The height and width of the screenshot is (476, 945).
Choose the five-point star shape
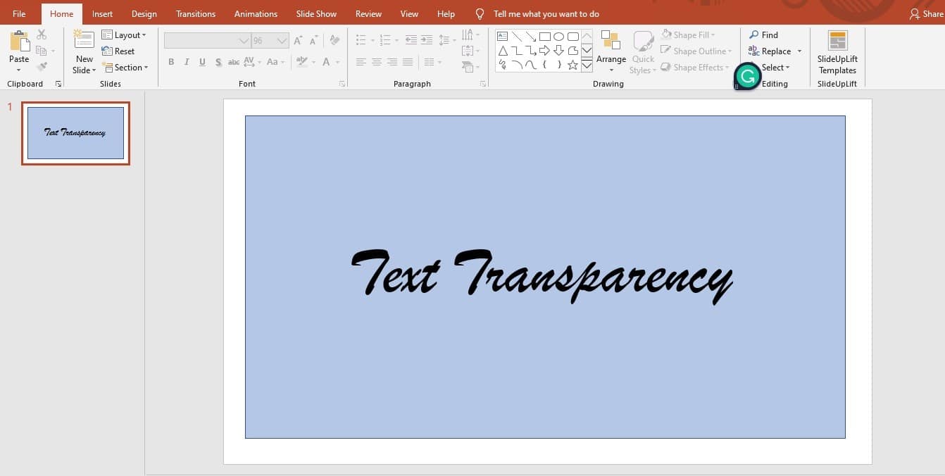(x=572, y=65)
